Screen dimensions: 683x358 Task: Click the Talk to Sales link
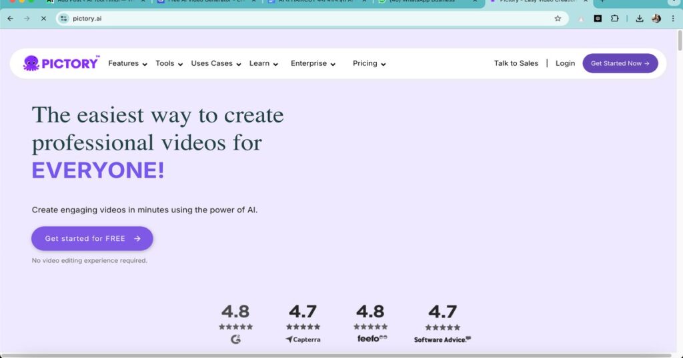(516, 63)
